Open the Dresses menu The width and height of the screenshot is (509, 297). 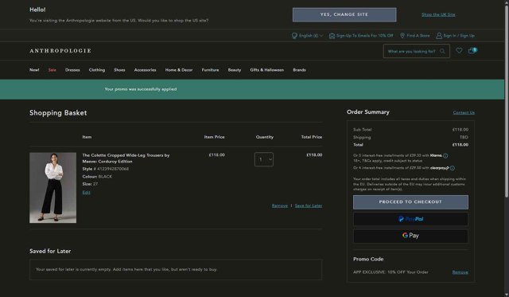pos(72,70)
